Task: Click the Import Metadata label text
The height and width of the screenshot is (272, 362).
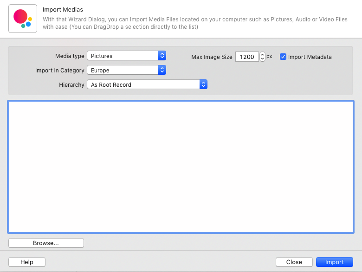Action: pos(310,57)
